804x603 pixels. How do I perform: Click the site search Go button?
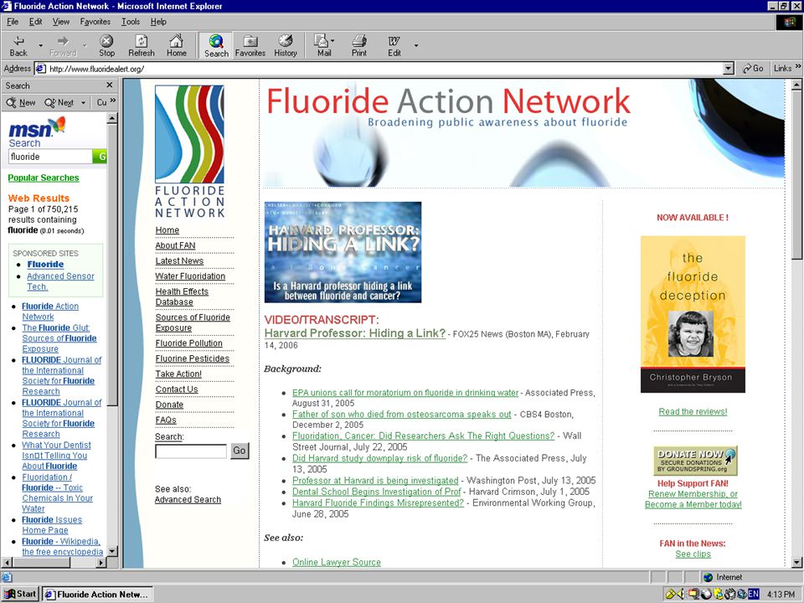pos(240,451)
